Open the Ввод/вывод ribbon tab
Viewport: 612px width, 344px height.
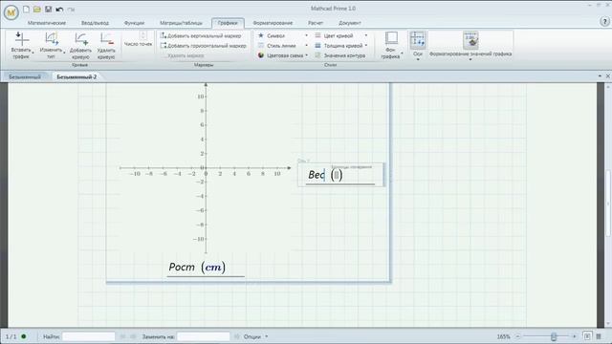click(95, 23)
